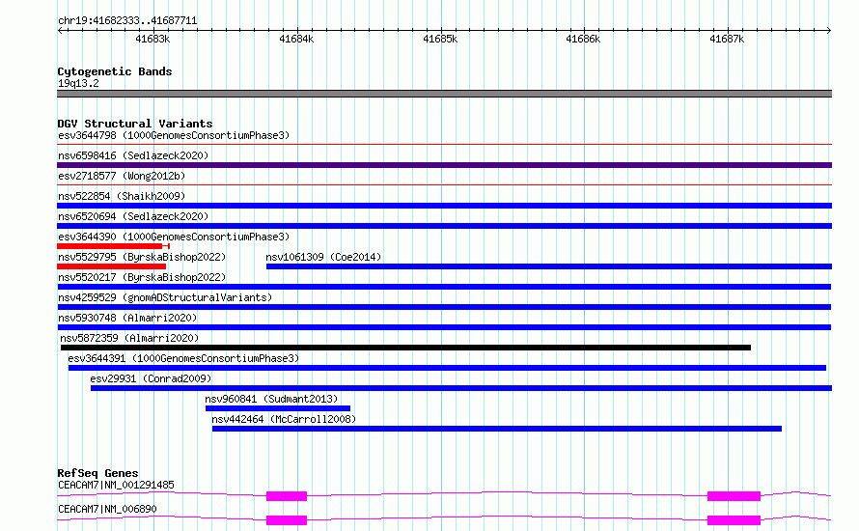The height and width of the screenshot is (531, 859).
Task: Click the thin red line of esv2718577
Action: (x=444, y=185)
